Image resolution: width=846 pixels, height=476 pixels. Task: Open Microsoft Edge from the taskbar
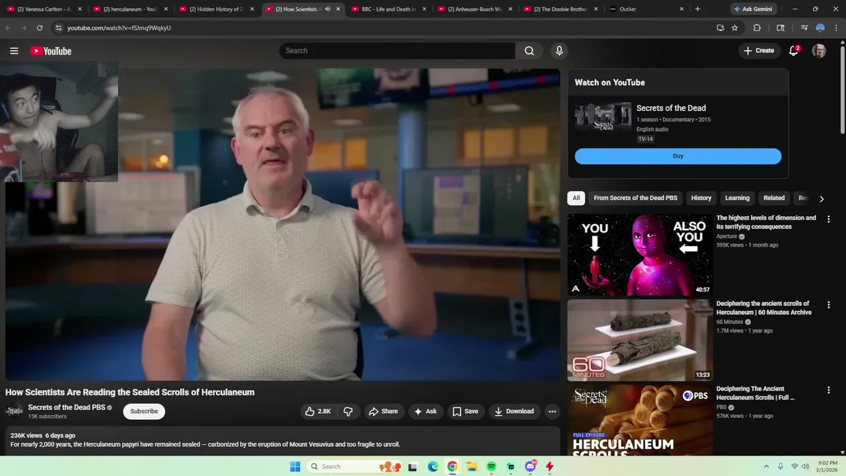pyautogui.click(x=432, y=466)
